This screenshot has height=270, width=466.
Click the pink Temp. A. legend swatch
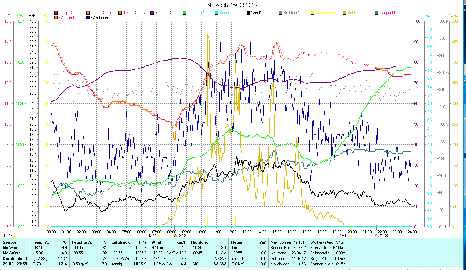[56, 13]
